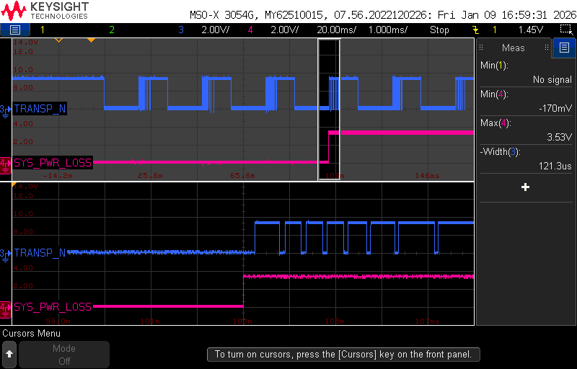
Task: Click the Stop run status indicator
Action: [439, 30]
